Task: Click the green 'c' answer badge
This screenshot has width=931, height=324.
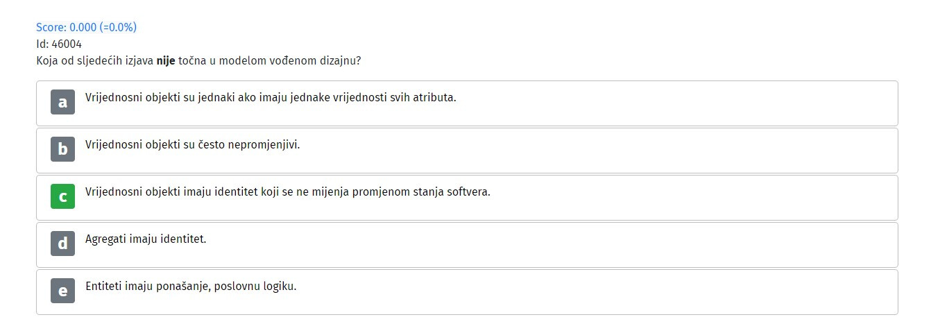Action: pos(62,196)
